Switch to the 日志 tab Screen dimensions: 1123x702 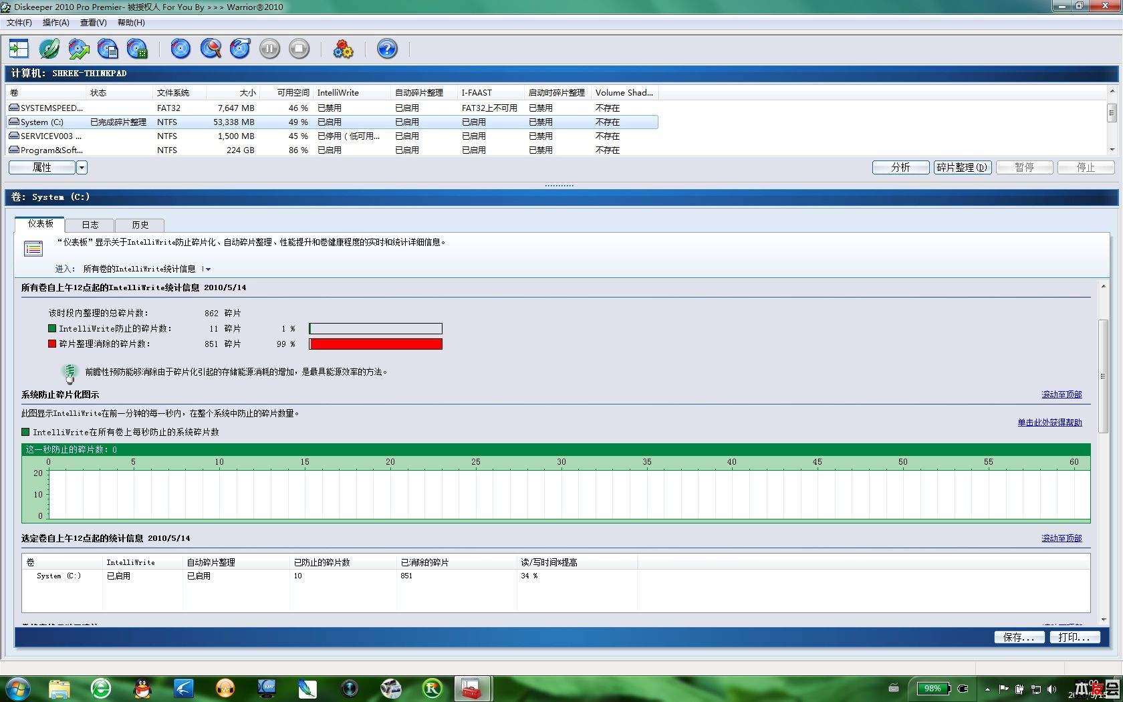pos(90,225)
